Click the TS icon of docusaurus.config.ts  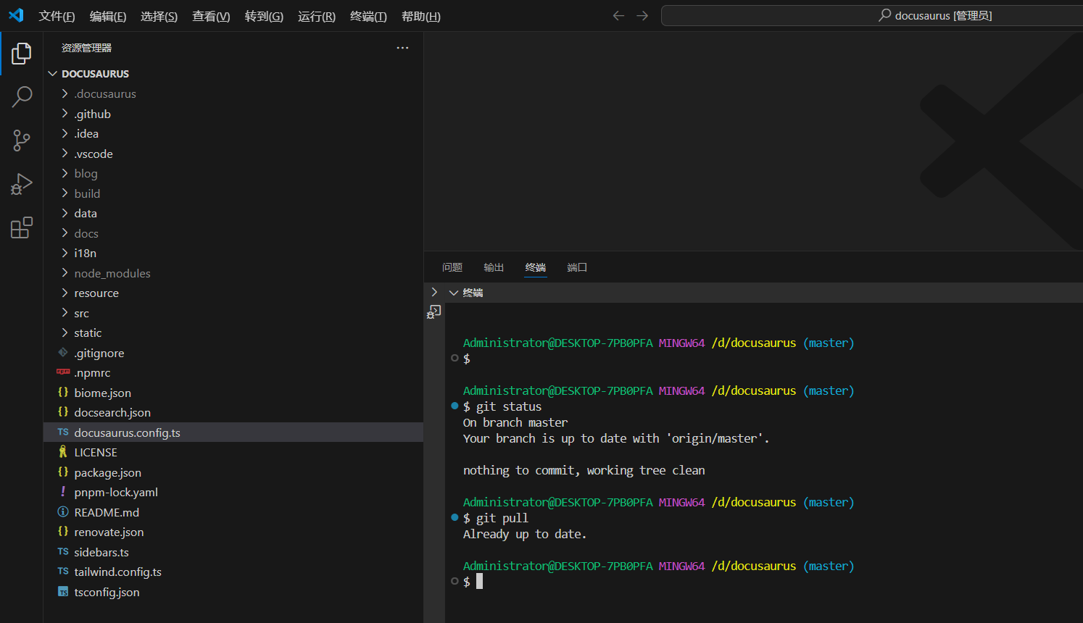tap(63, 432)
